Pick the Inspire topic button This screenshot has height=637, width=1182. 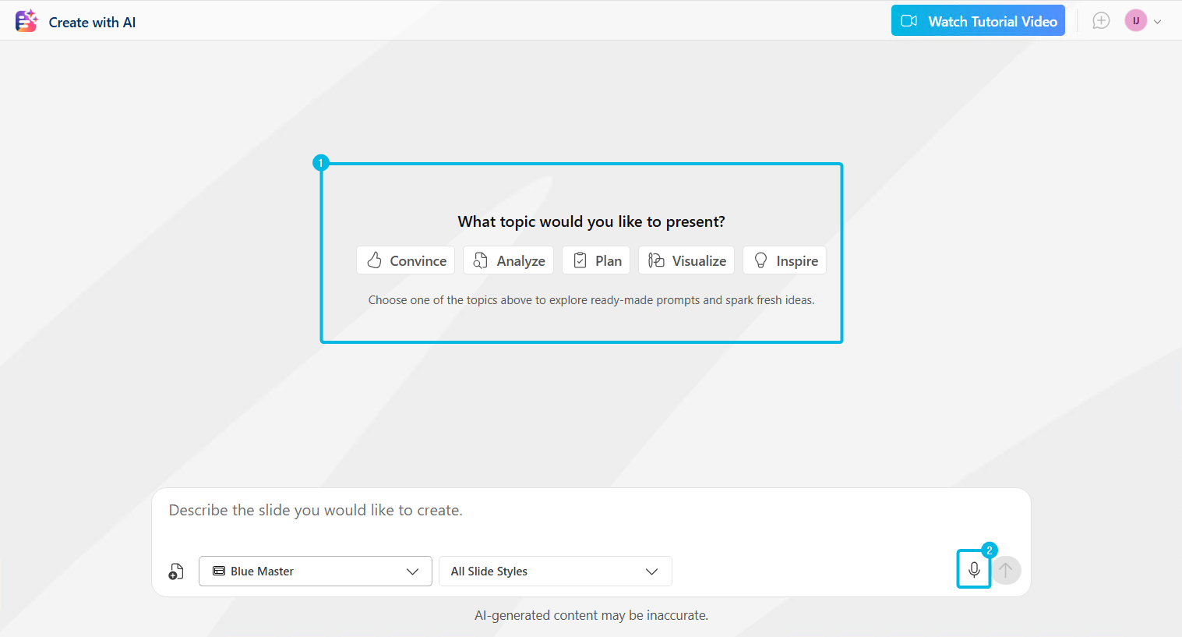point(785,260)
